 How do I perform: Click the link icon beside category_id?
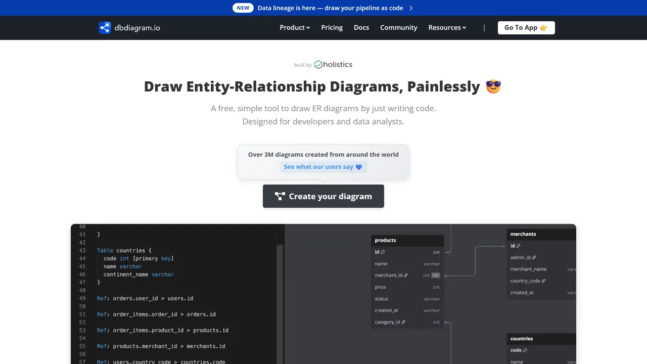(x=403, y=322)
